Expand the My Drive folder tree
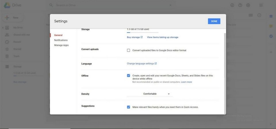The width and height of the screenshot is (276, 129). pyautogui.click(x=3, y=28)
